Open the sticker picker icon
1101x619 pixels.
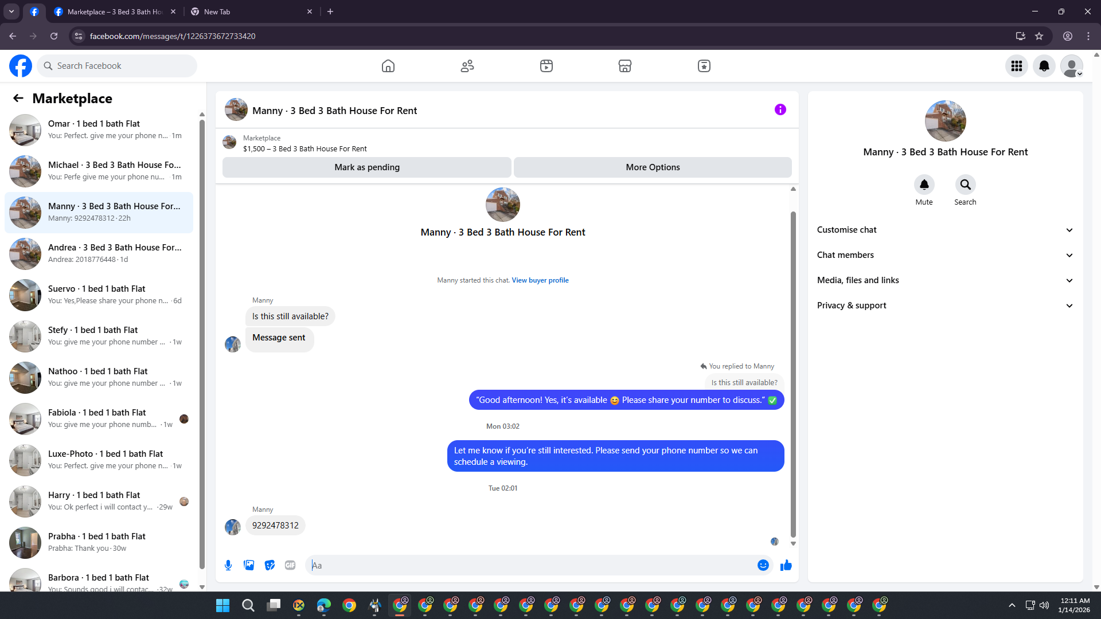[x=270, y=565]
